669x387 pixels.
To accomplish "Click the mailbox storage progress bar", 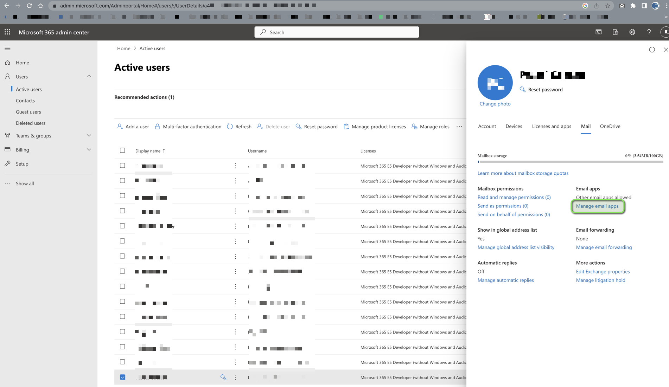I will [570, 162].
